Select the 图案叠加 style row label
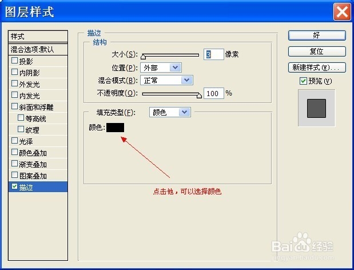This screenshot has height=270, width=354. (x=33, y=176)
